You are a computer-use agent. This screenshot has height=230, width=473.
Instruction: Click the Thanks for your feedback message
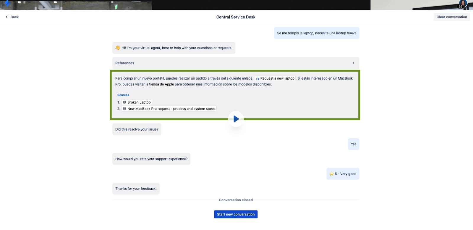click(136, 189)
